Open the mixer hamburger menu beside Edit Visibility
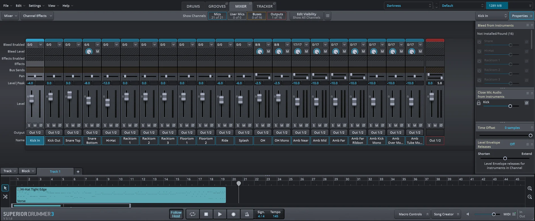The height and width of the screenshot is (221, 535). (x=328, y=16)
